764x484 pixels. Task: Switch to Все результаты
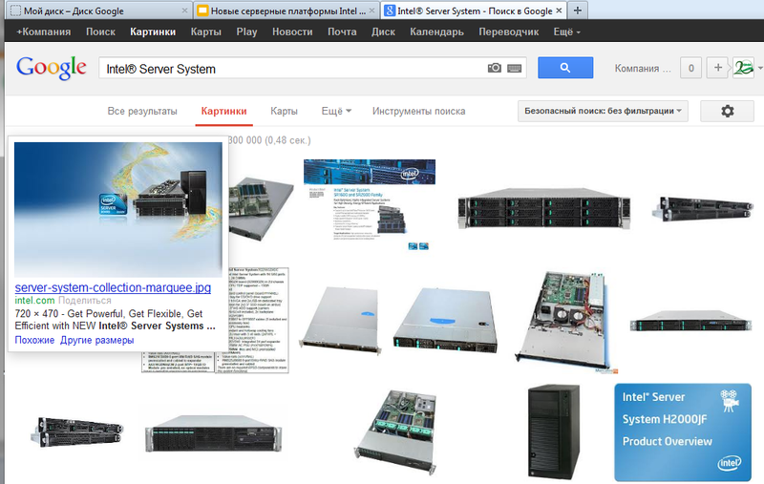141,112
